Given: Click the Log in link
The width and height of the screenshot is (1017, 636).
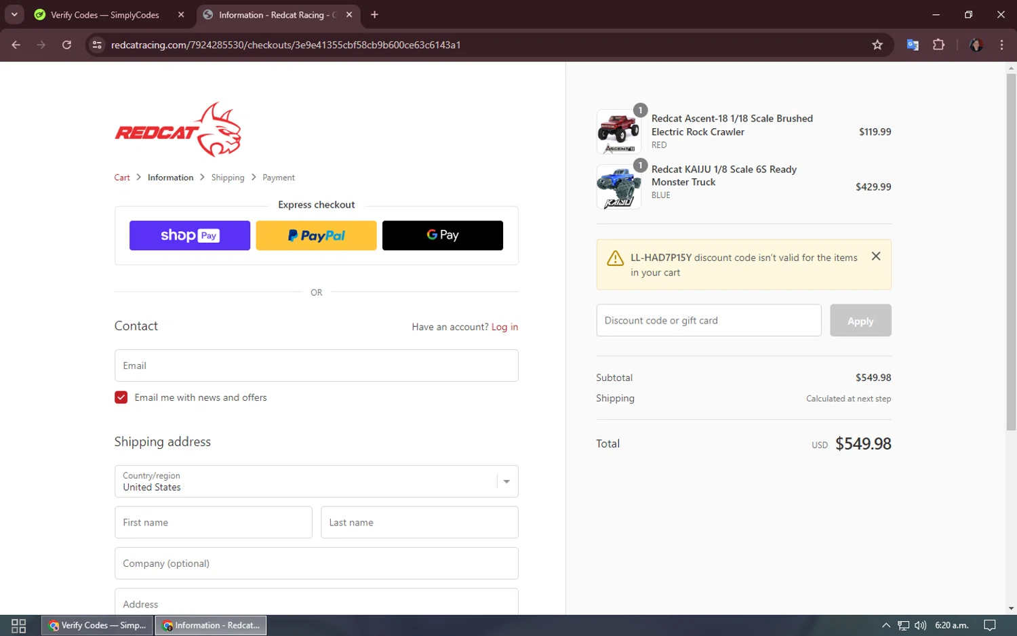Looking at the screenshot, I should 504,327.
